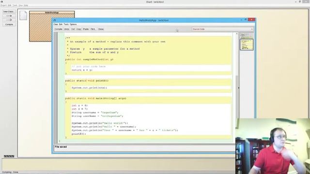The height and width of the screenshot is (174, 310).
Task: Click the work indicator bar at bottom-left
Action: click(x=9, y=156)
